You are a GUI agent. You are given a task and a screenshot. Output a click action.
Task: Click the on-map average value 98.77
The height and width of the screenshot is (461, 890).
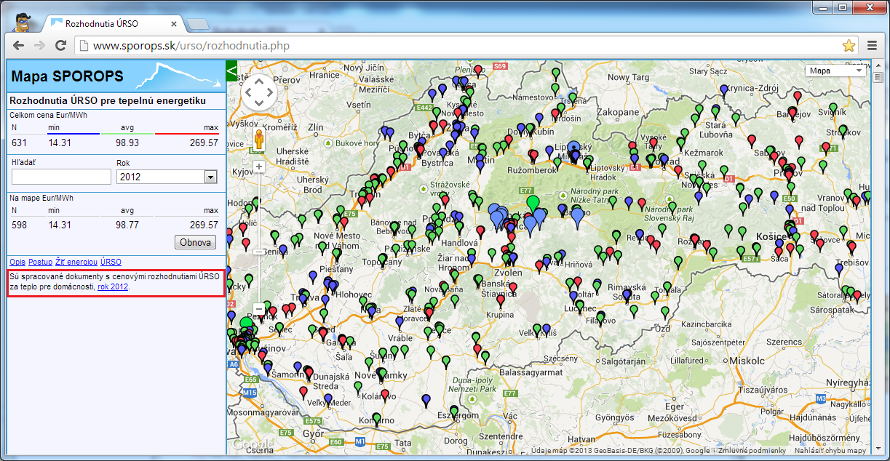pyautogui.click(x=127, y=225)
